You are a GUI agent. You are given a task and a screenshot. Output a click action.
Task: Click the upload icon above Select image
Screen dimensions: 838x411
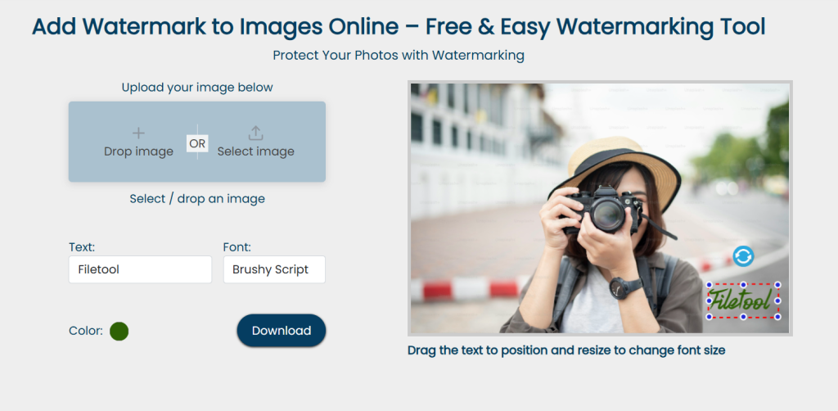(x=255, y=133)
